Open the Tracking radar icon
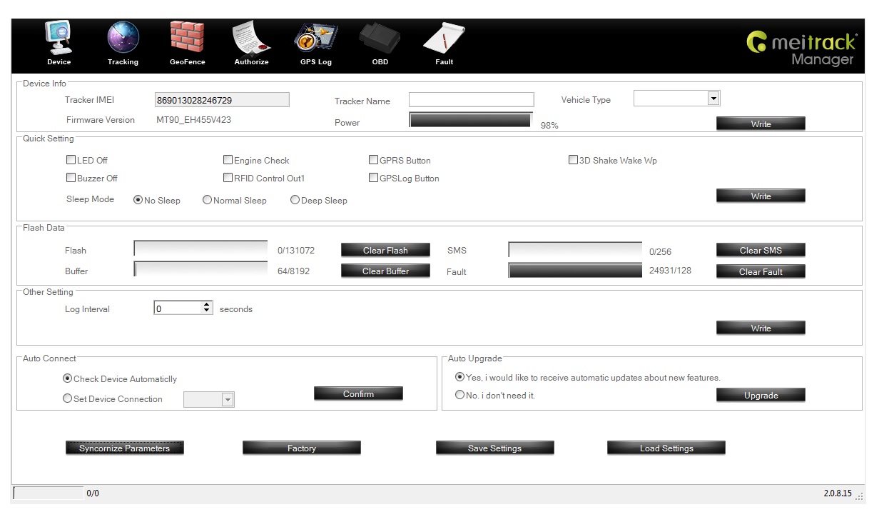The width and height of the screenshot is (894, 527). coord(123,41)
